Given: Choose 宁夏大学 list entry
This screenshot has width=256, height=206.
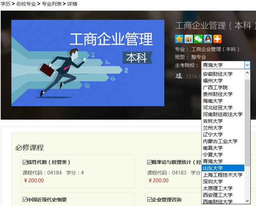Looking at the screenshot, I should 223,155.
